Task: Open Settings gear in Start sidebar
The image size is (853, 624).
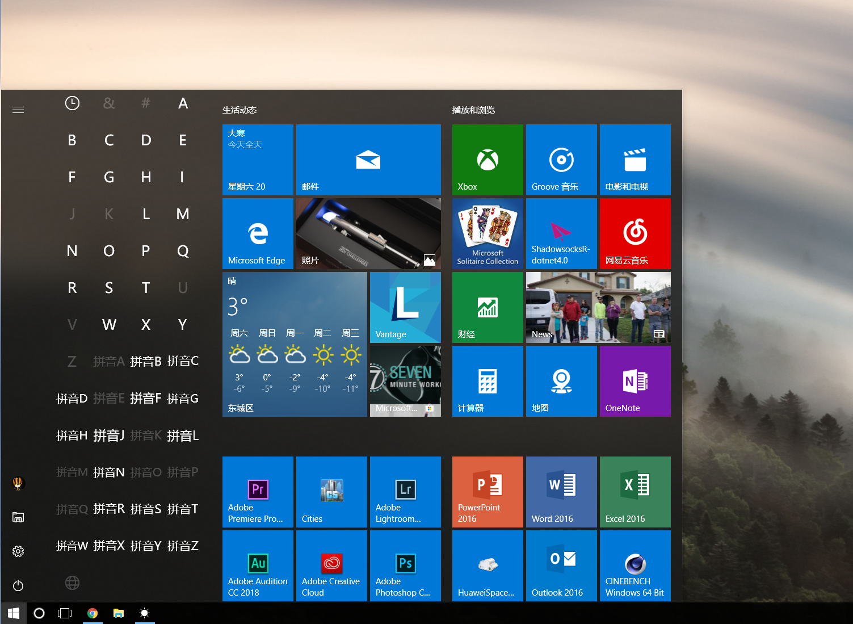Action: [x=18, y=551]
